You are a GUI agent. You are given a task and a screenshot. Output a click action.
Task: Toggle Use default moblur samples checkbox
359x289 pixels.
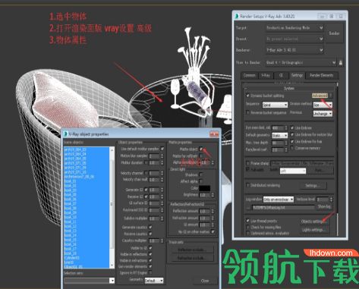pyautogui.click(x=162, y=149)
